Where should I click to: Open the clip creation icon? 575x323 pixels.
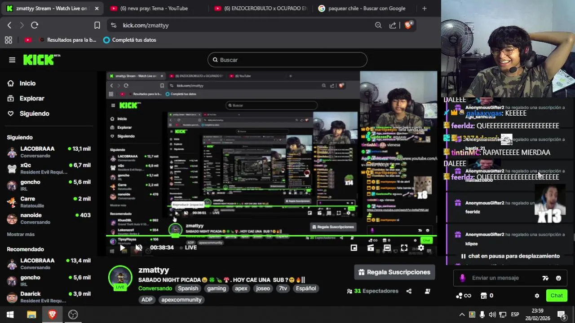tap(371, 248)
